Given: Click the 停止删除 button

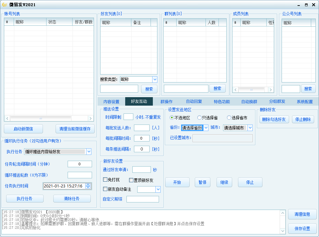Looking at the screenshot, I should 303,120.
